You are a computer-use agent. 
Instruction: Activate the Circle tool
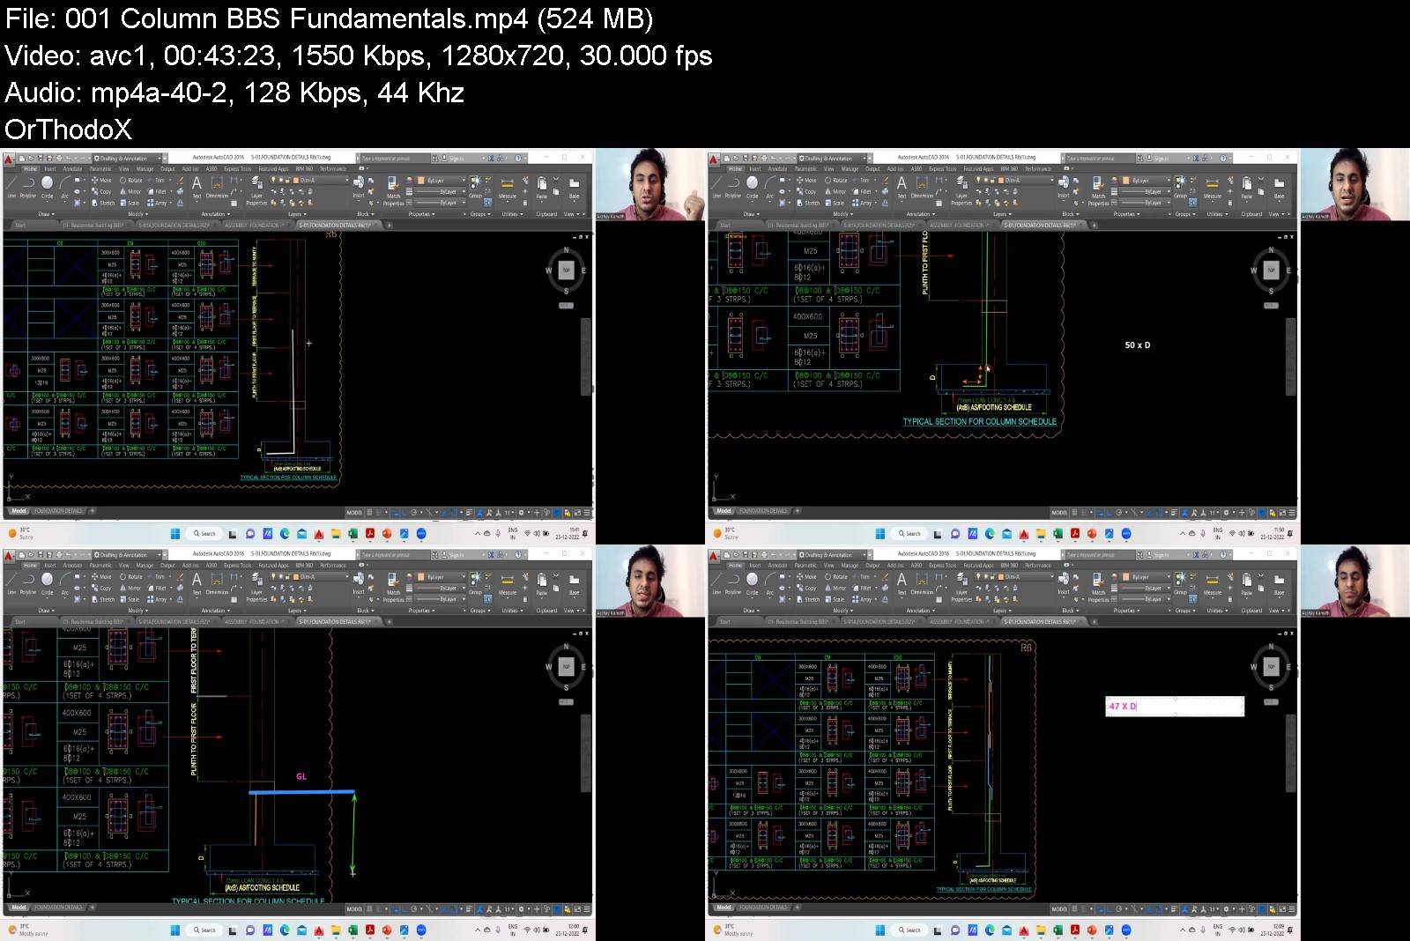pyautogui.click(x=46, y=188)
